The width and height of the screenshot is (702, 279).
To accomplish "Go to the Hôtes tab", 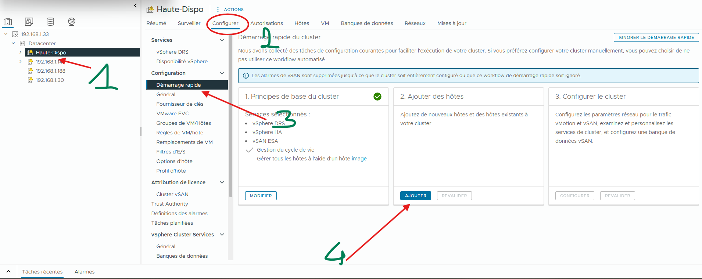I will tap(302, 23).
